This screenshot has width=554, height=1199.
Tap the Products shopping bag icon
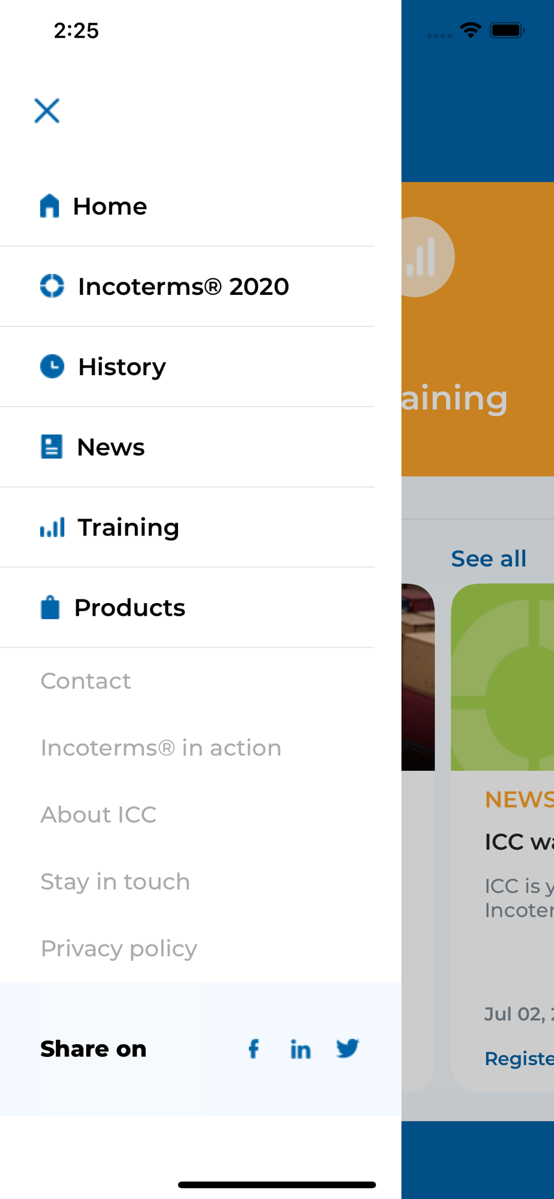[x=50, y=607]
